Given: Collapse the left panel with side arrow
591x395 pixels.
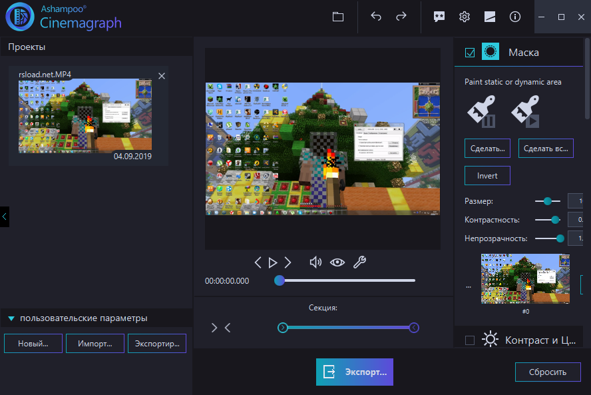Looking at the screenshot, I should [5, 216].
